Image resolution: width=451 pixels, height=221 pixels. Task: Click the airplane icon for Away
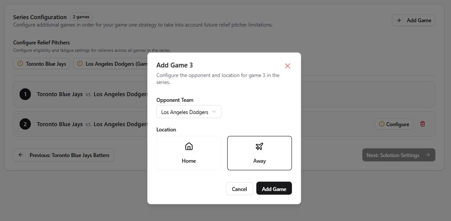pyautogui.click(x=259, y=146)
